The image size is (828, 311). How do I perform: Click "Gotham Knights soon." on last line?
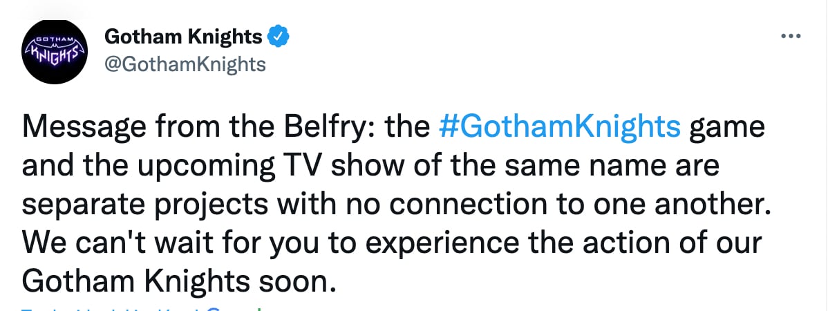(179, 280)
